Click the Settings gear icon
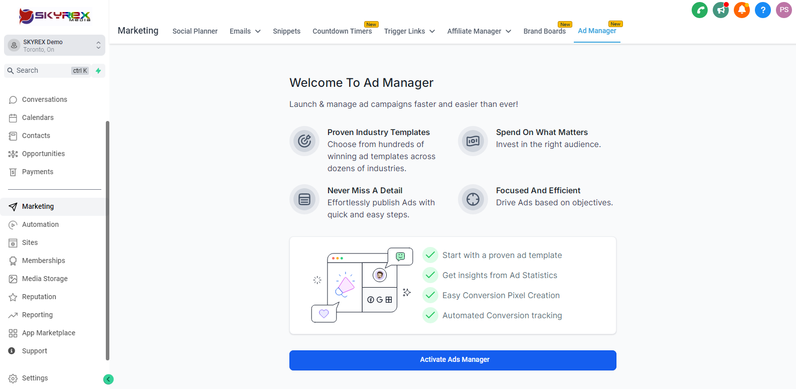 13,378
